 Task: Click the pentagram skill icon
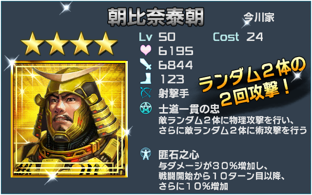[x=146, y=108]
